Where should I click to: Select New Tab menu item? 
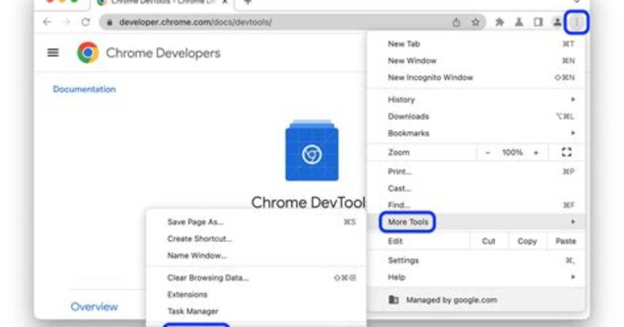tap(475, 44)
